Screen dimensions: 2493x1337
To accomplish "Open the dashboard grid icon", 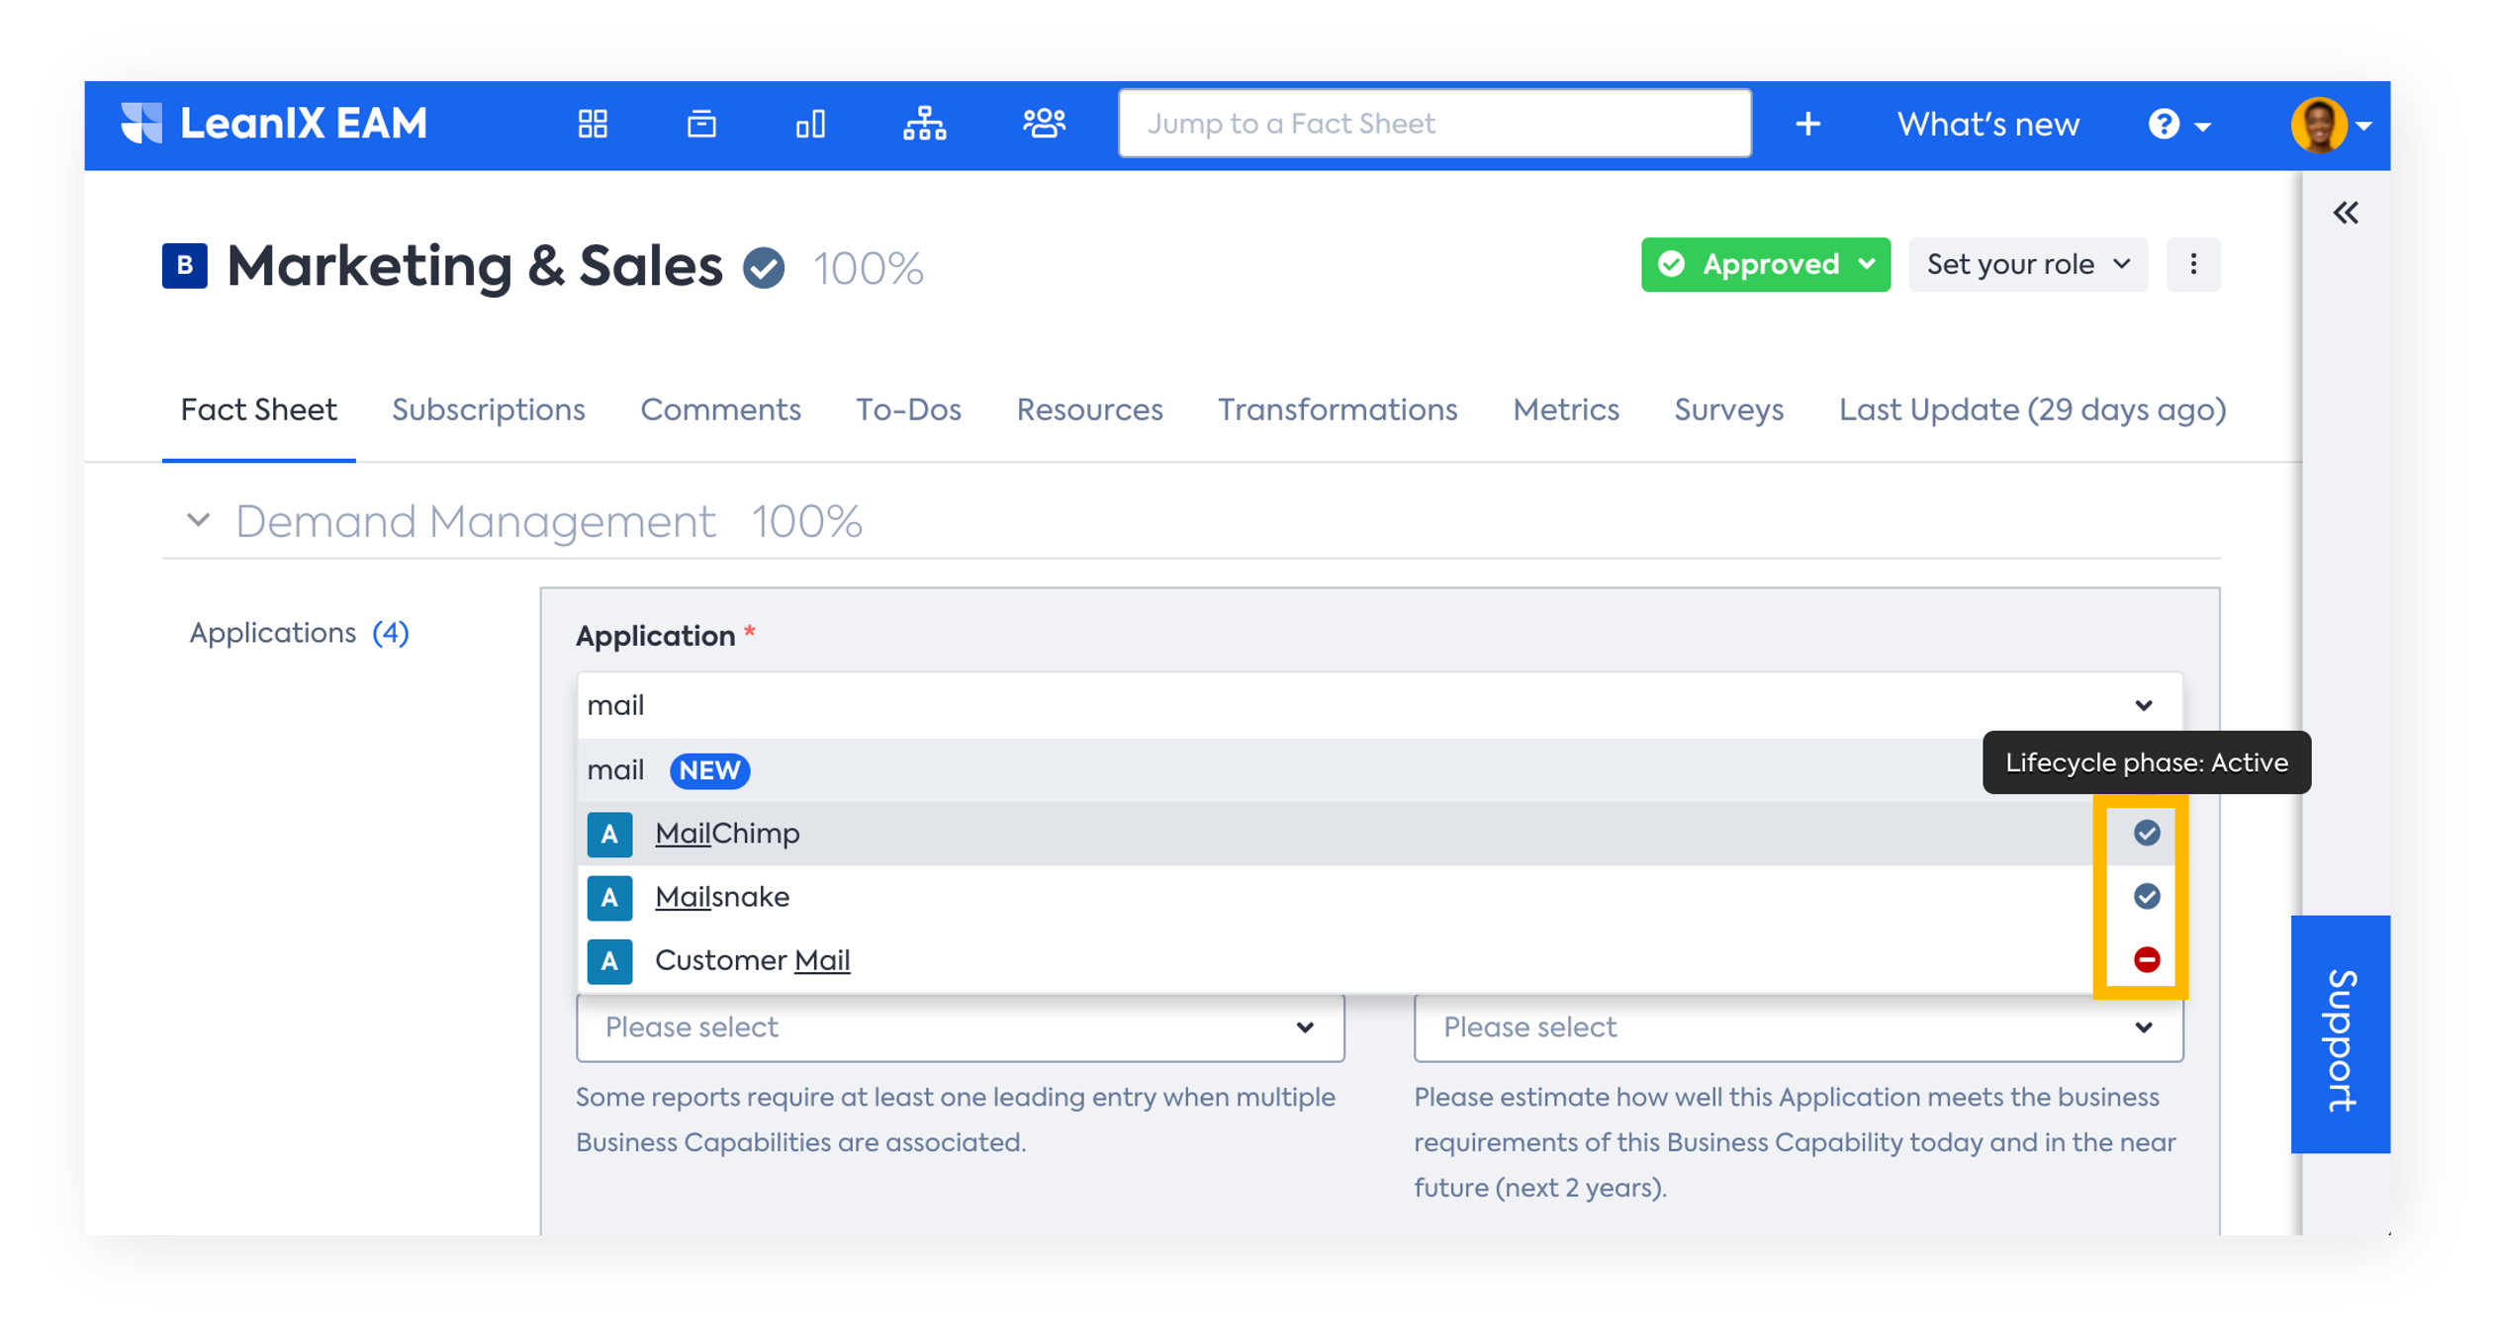I will click(x=593, y=124).
